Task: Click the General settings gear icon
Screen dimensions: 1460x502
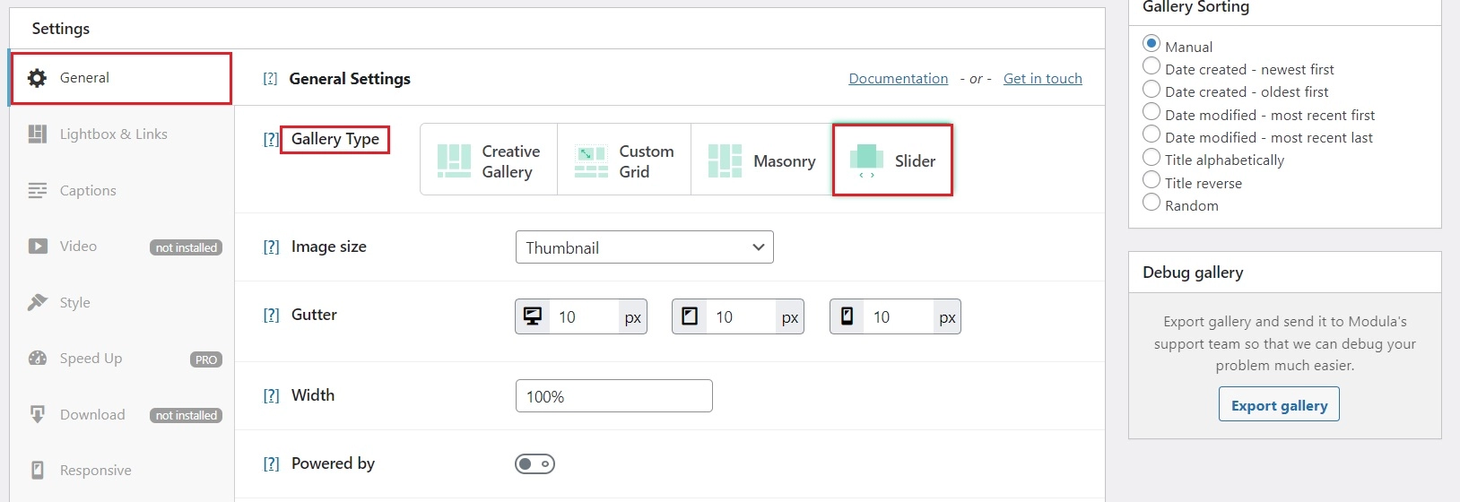Action: tap(37, 78)
